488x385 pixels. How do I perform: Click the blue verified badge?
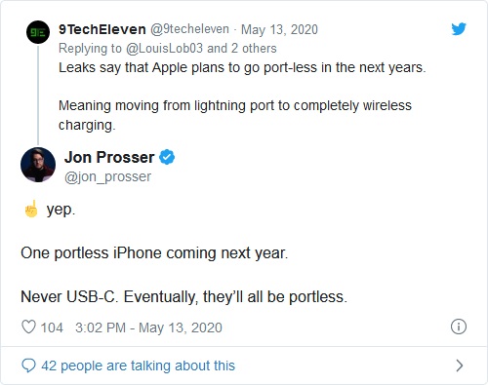[167, 157]
